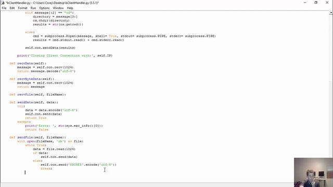The height and width of the screenshot is (187, 333).
Task: Click 'data = file.read(1024)' line
Action: click(54, 149)
